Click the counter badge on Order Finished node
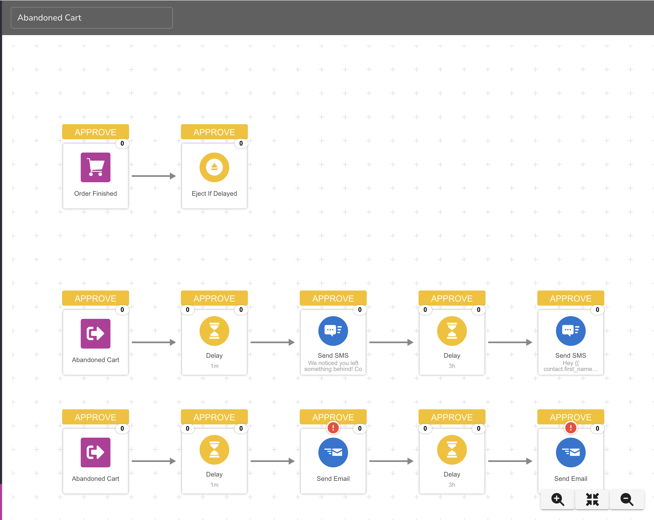The image size is (654, 520). [122, 143]
